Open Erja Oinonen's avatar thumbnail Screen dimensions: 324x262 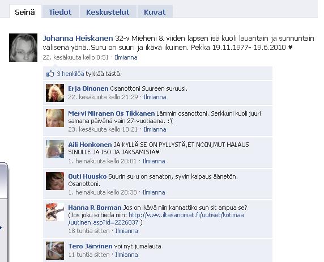55,93
